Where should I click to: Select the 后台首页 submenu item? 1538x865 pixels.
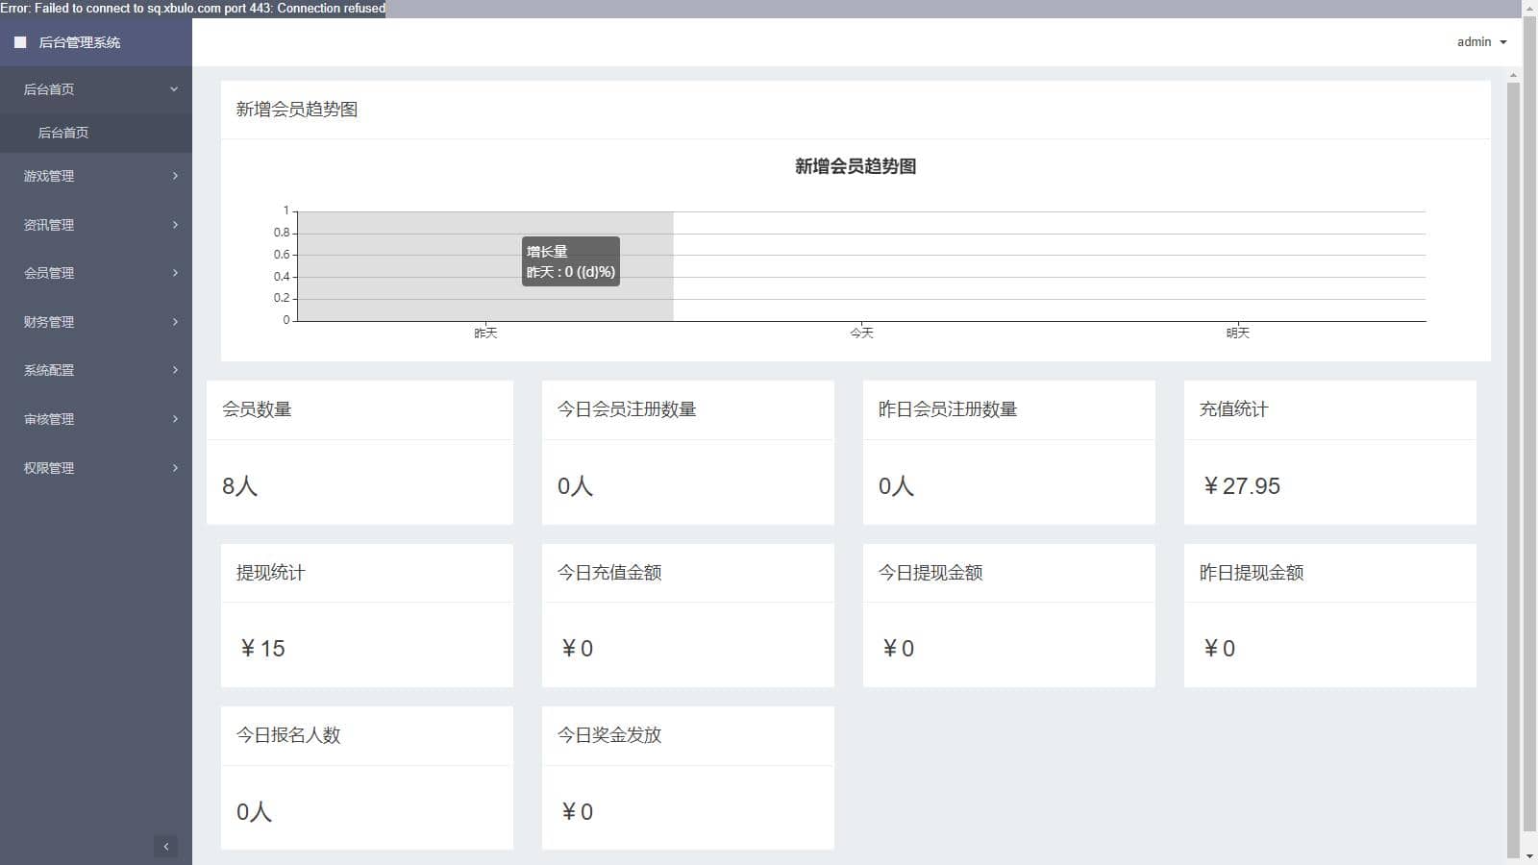click(63, 134)
